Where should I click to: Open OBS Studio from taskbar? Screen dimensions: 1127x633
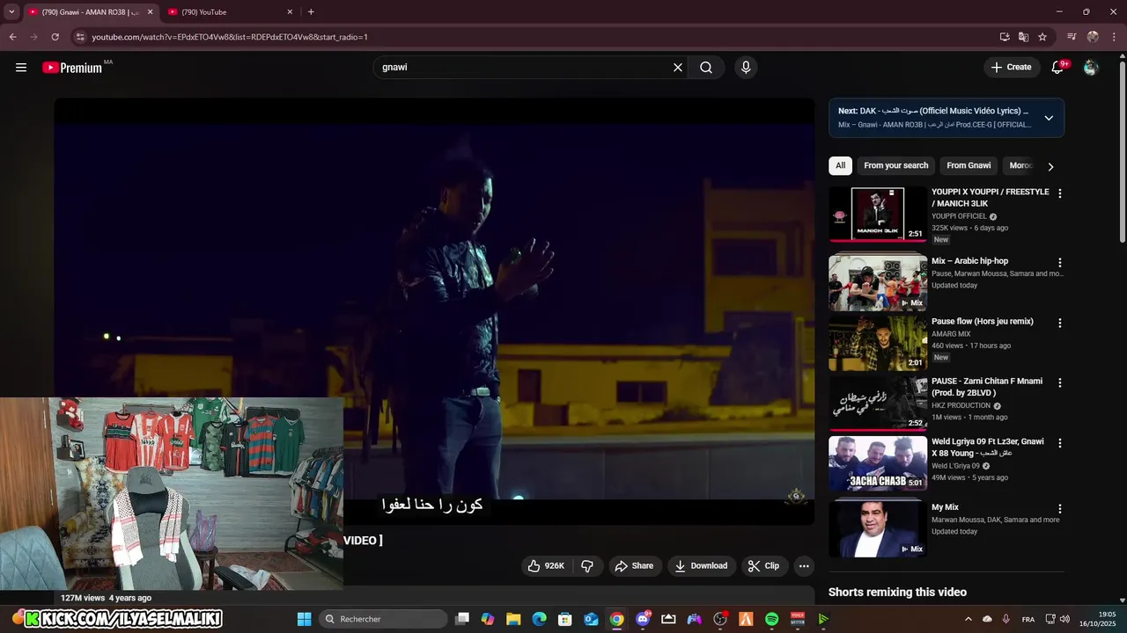(x=720, y=619)
